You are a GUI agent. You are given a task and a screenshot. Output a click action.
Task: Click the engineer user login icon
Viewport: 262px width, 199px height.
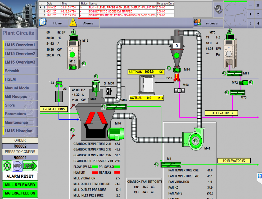coord(197,23)
